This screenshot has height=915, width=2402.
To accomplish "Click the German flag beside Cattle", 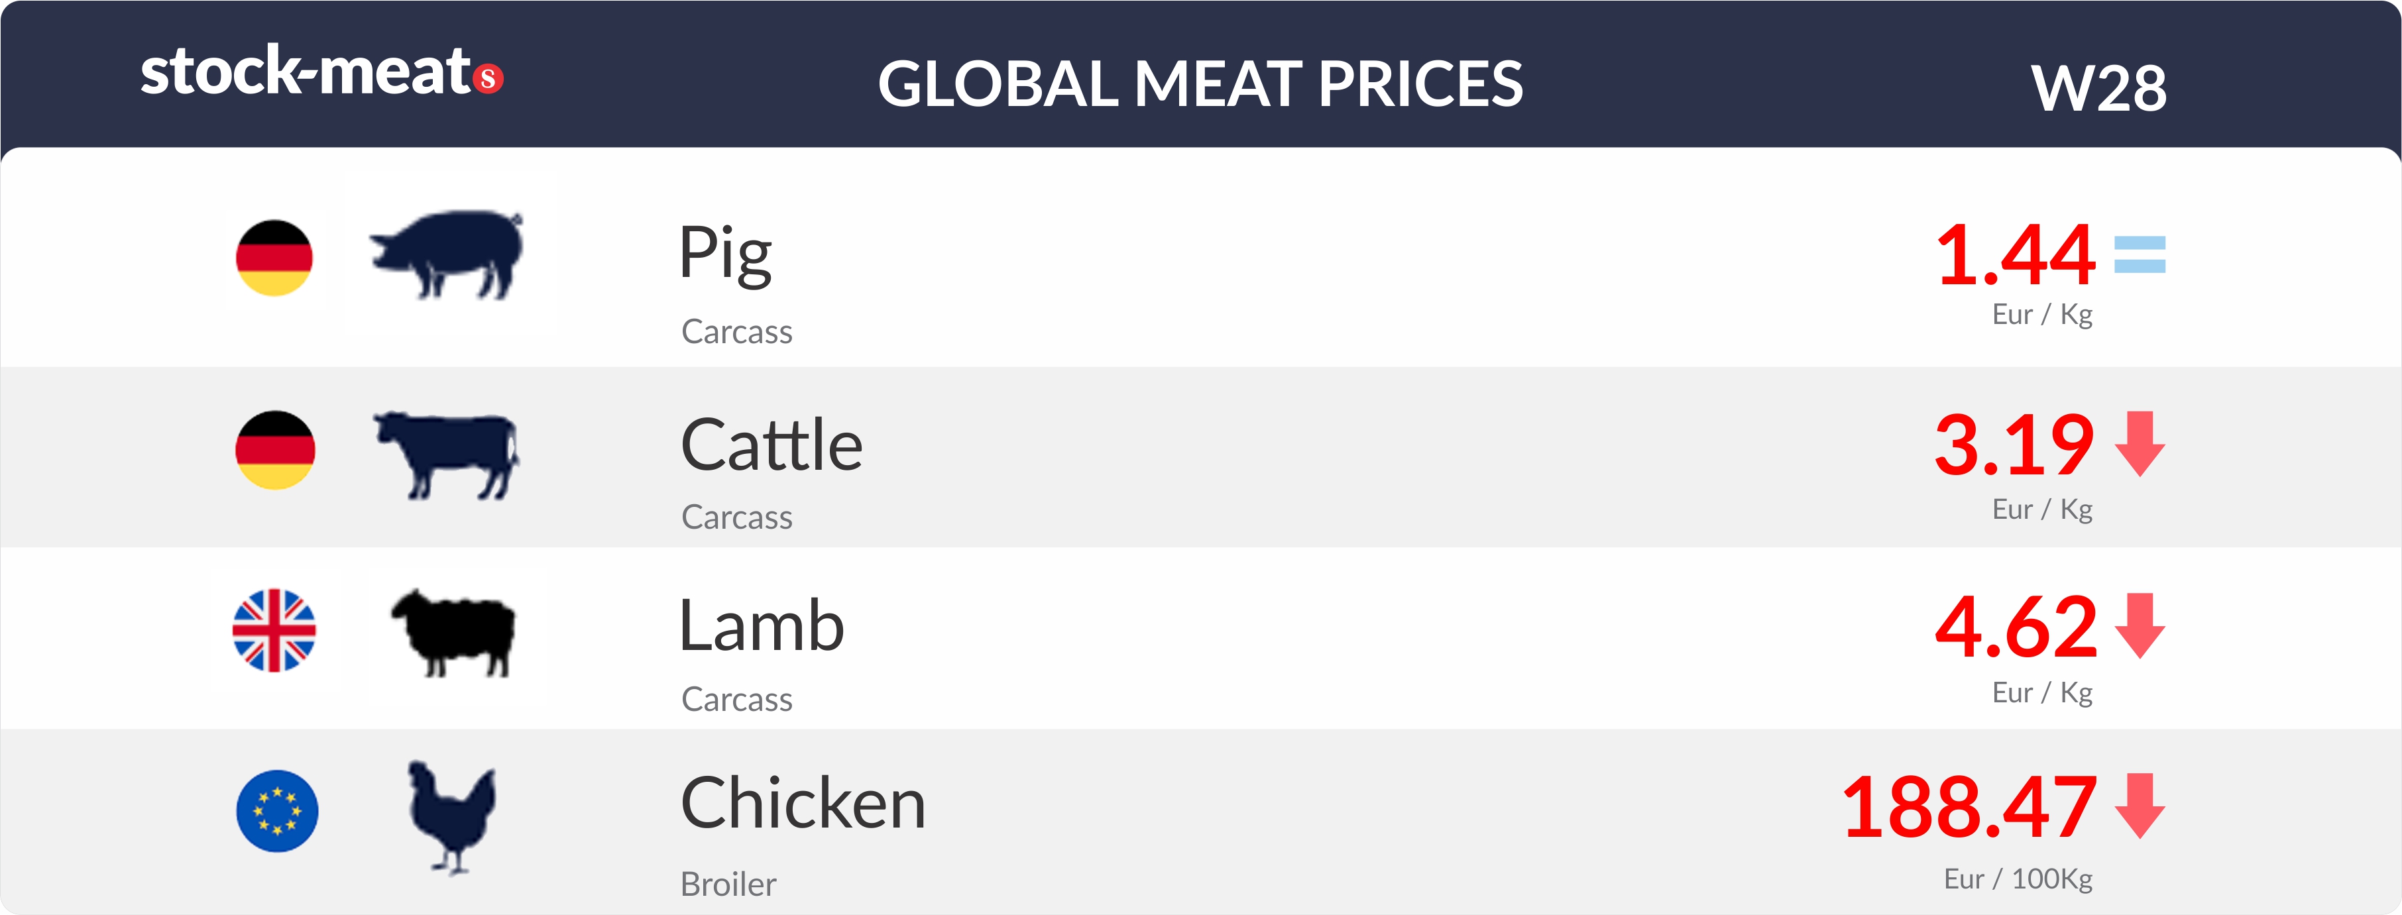I will (x=275, y=449).
